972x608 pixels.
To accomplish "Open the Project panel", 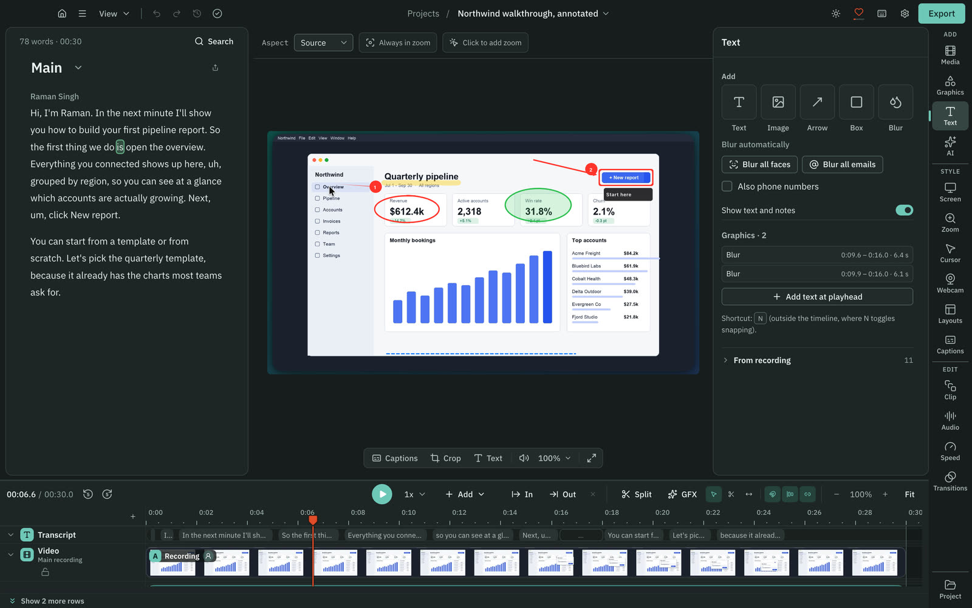I will [x=950, y=589].
